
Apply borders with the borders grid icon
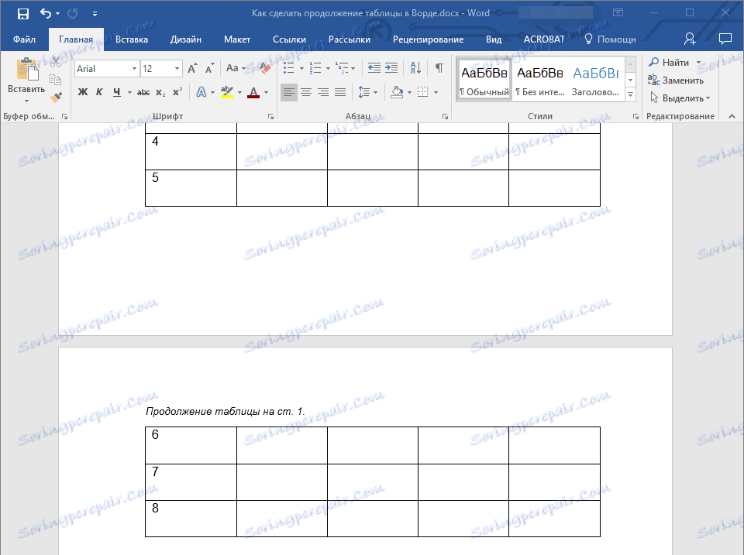[x=423, y=92]
